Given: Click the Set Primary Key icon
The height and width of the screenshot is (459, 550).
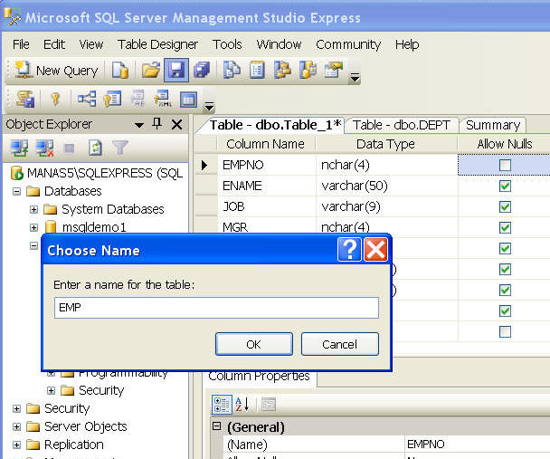Looking at the screenshot, I should [55, 99].
